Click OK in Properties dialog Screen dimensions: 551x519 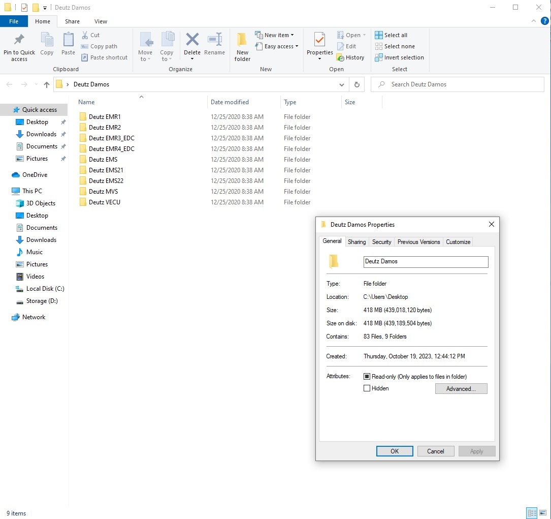[x=395, y=451]
